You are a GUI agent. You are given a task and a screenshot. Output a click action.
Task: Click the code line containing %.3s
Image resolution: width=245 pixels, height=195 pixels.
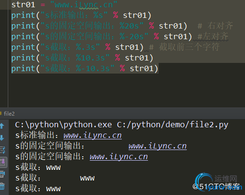click(77, 47)
